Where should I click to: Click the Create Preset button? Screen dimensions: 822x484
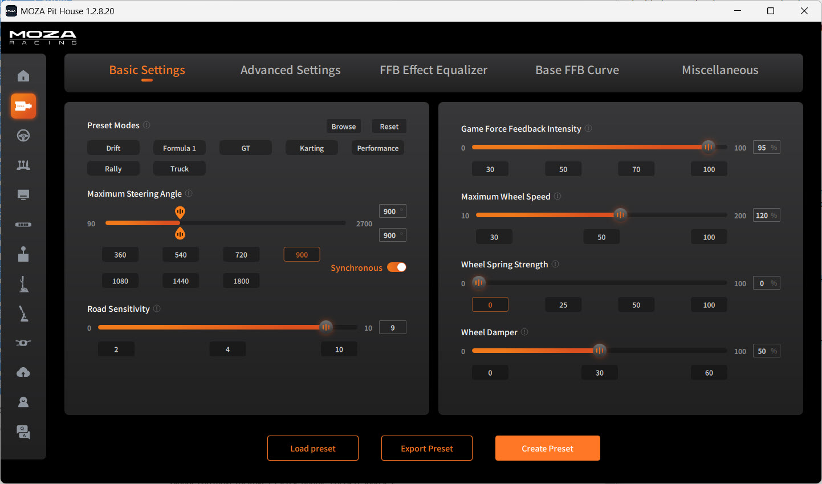point(547,448)
